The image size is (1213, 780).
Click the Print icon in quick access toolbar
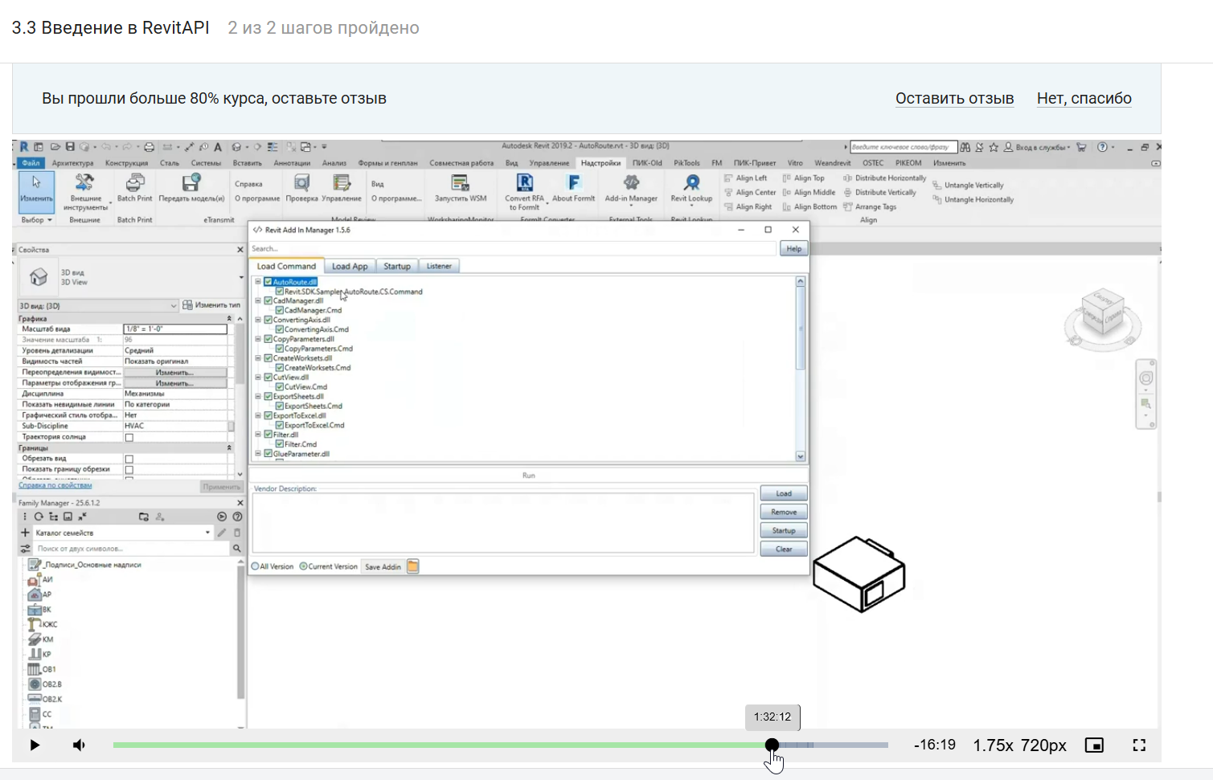point(149,147)
